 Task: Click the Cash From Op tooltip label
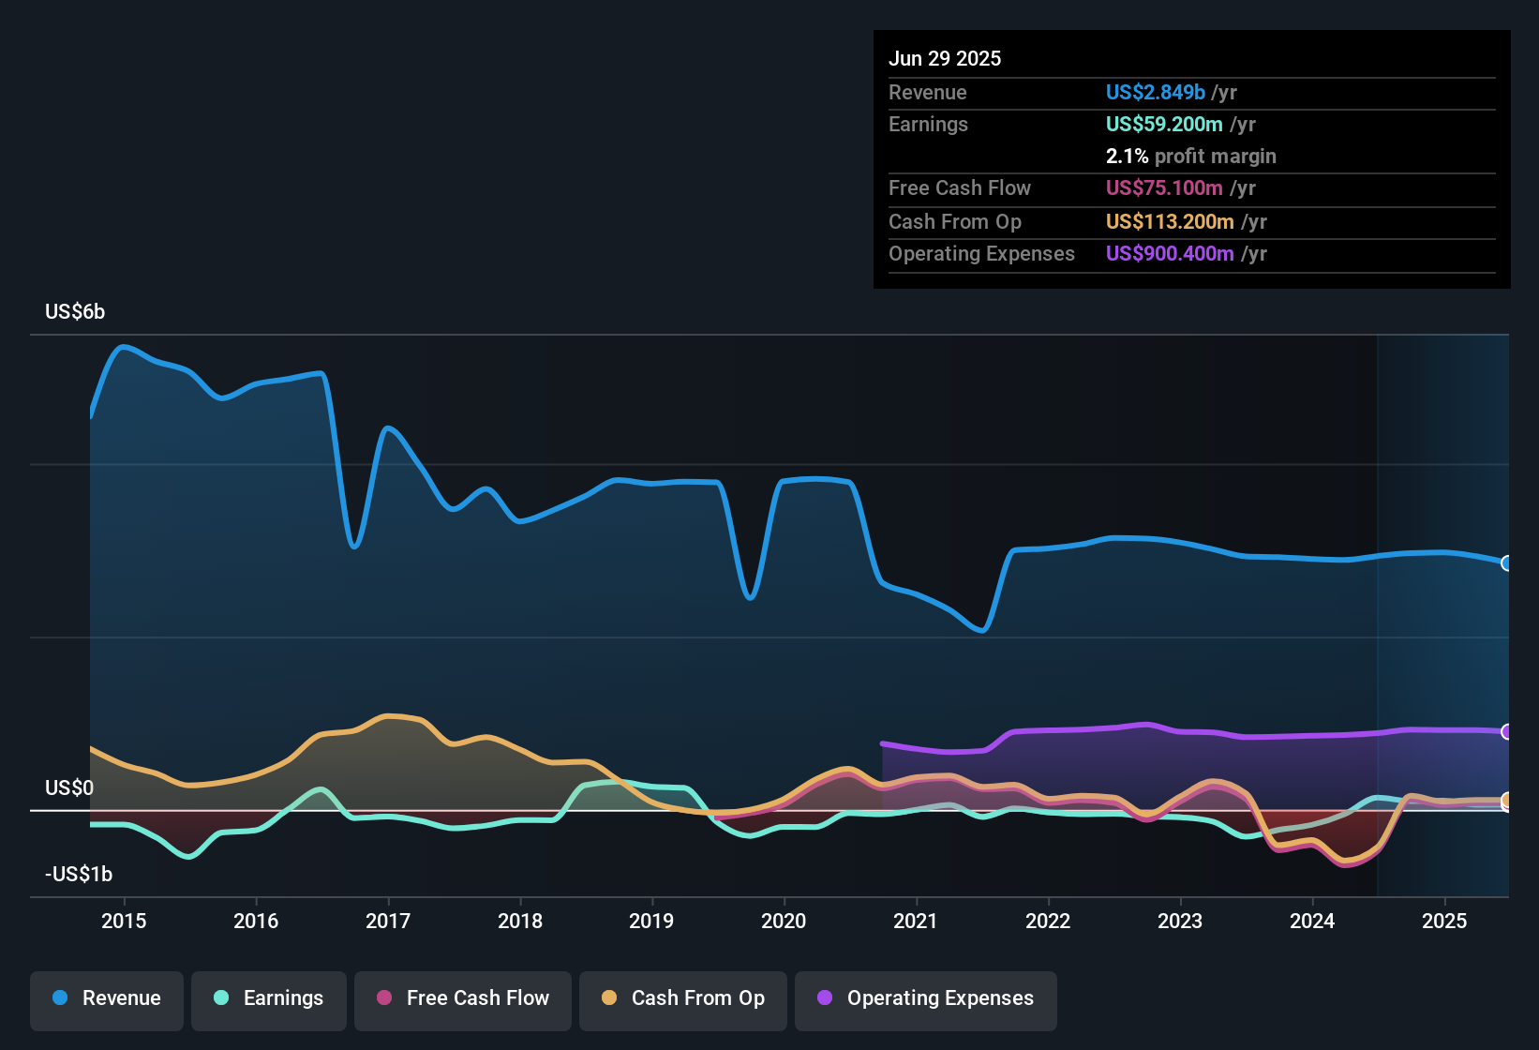(x=955, y=221)
